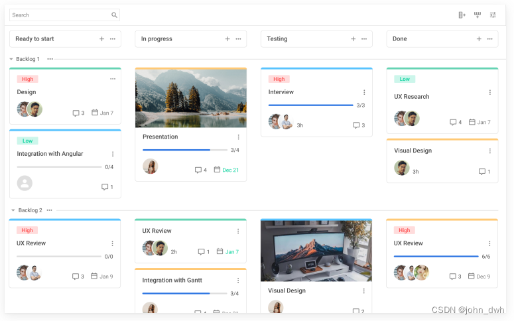This screenshot has width=514, height=321.
Task: Click the add swimlane icon in top toolbar
Action: pos(478,15)
